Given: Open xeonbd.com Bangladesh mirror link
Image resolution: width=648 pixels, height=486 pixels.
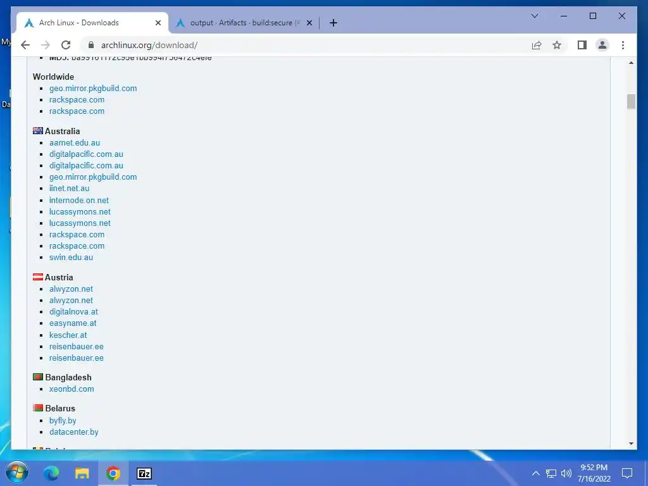Looking at the screenshot, I should point(72,389).
